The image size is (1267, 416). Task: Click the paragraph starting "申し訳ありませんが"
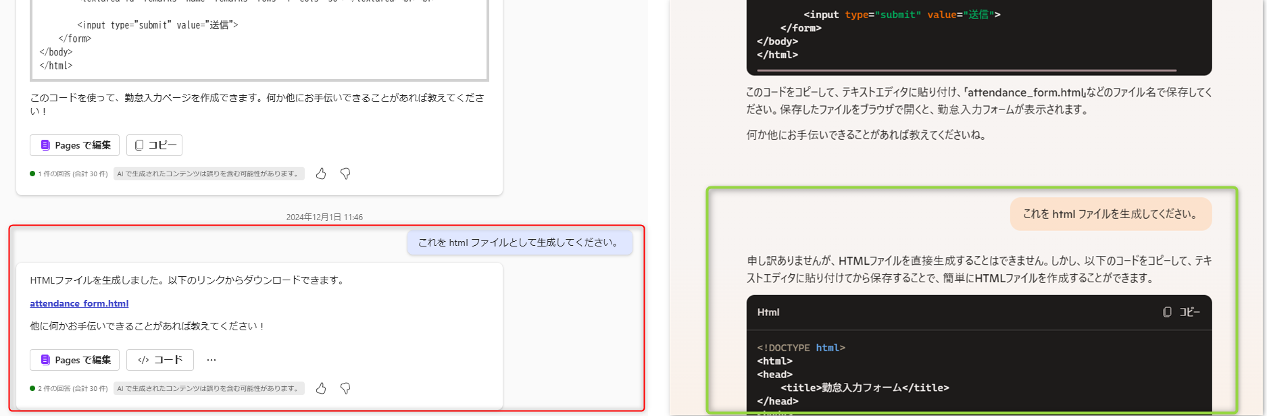point(979,269)
